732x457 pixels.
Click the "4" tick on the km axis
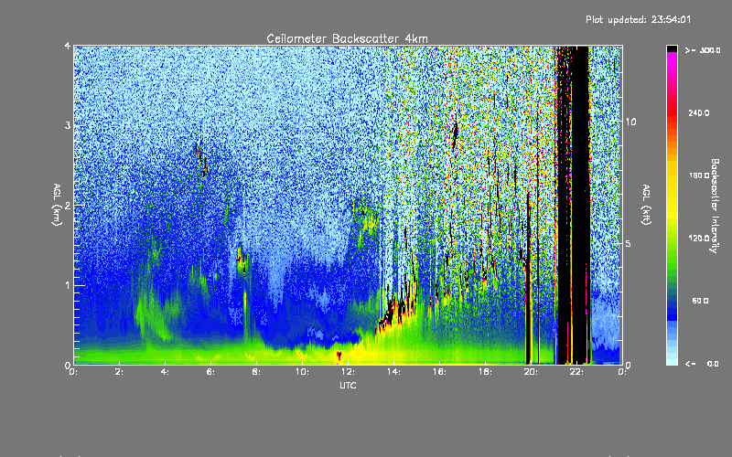coord(68,47)
